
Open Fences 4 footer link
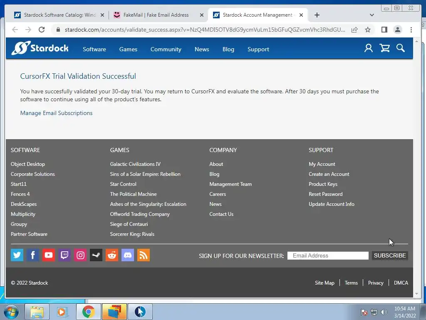20,194
